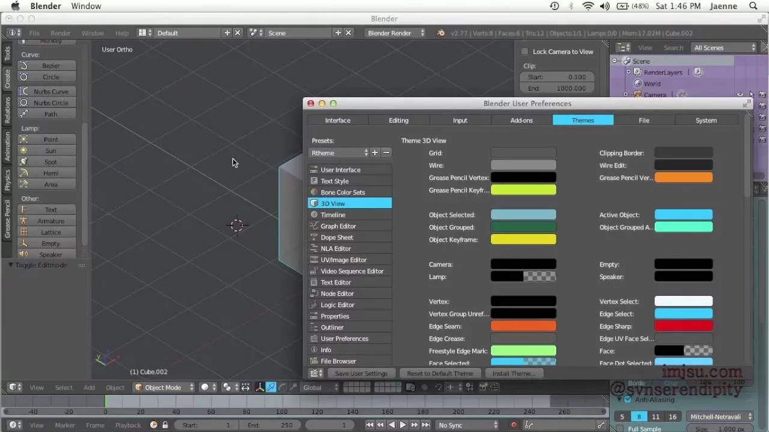Screen dimensions: 769x432
Task: Open Spotlight search in the menu bar
Action: [753, 6]
